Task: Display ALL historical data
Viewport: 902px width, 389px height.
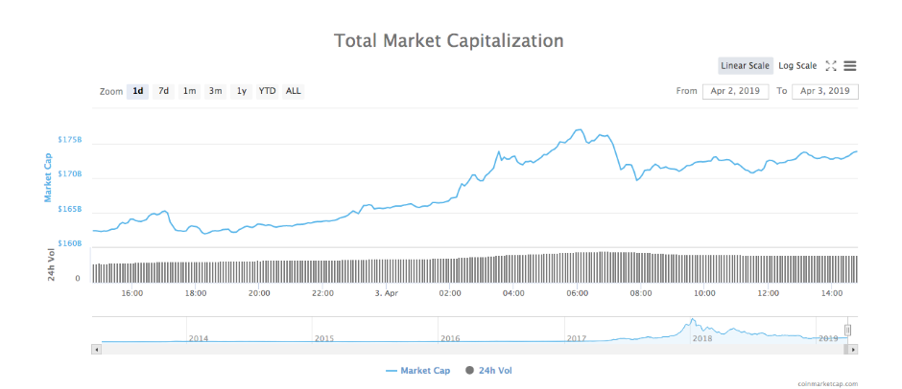Action: 294,91
